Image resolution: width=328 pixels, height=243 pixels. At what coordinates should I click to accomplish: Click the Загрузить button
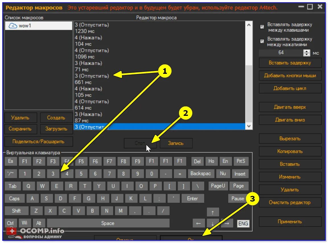click(x=56, y=129)
